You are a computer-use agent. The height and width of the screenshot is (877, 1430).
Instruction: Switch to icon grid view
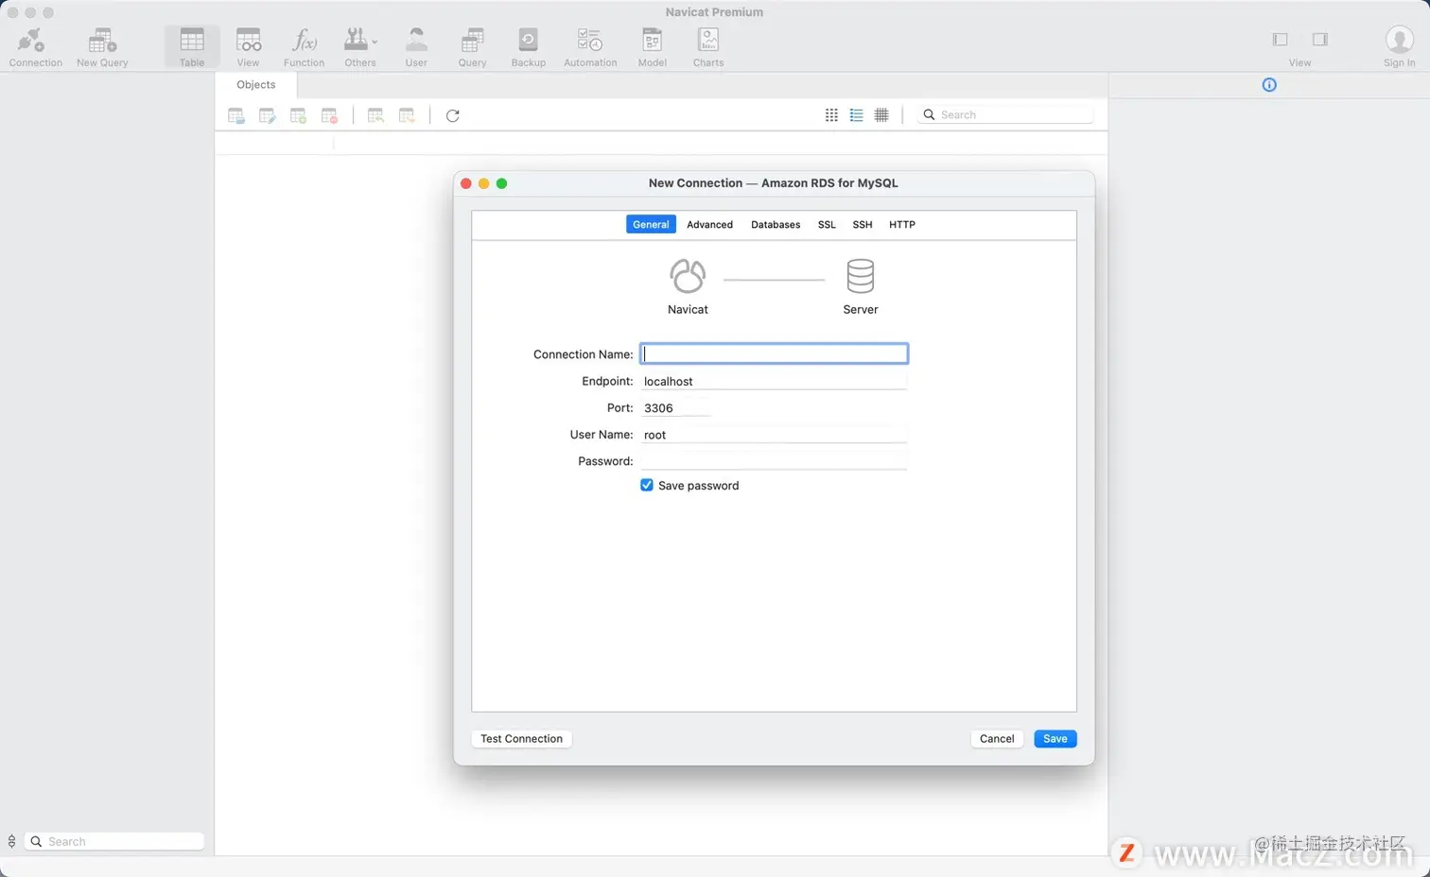click(831, 115)
